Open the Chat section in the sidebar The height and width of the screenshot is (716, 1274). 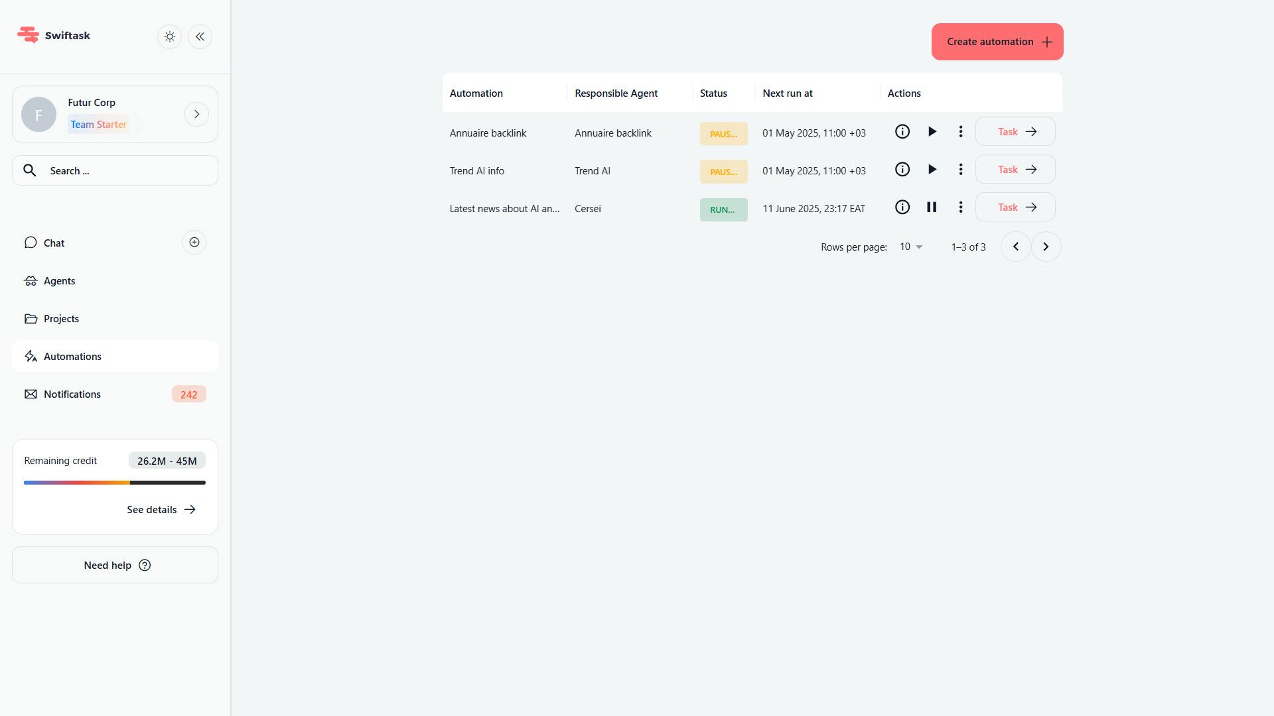[x=53, y=243]
